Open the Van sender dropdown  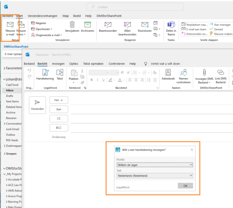[59, 100]
